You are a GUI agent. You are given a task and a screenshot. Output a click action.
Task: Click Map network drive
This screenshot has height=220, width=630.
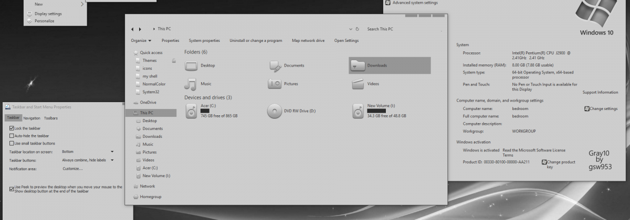[308, 40]
